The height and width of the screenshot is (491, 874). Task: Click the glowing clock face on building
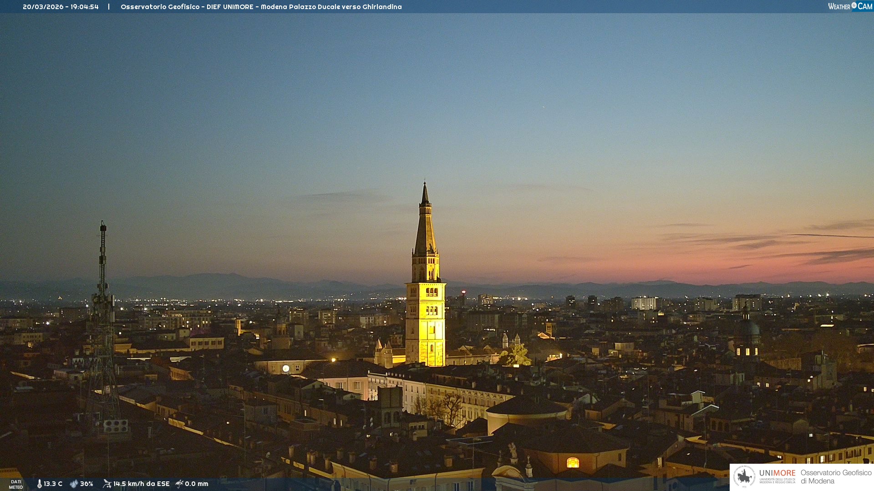[x=286, y=368]
